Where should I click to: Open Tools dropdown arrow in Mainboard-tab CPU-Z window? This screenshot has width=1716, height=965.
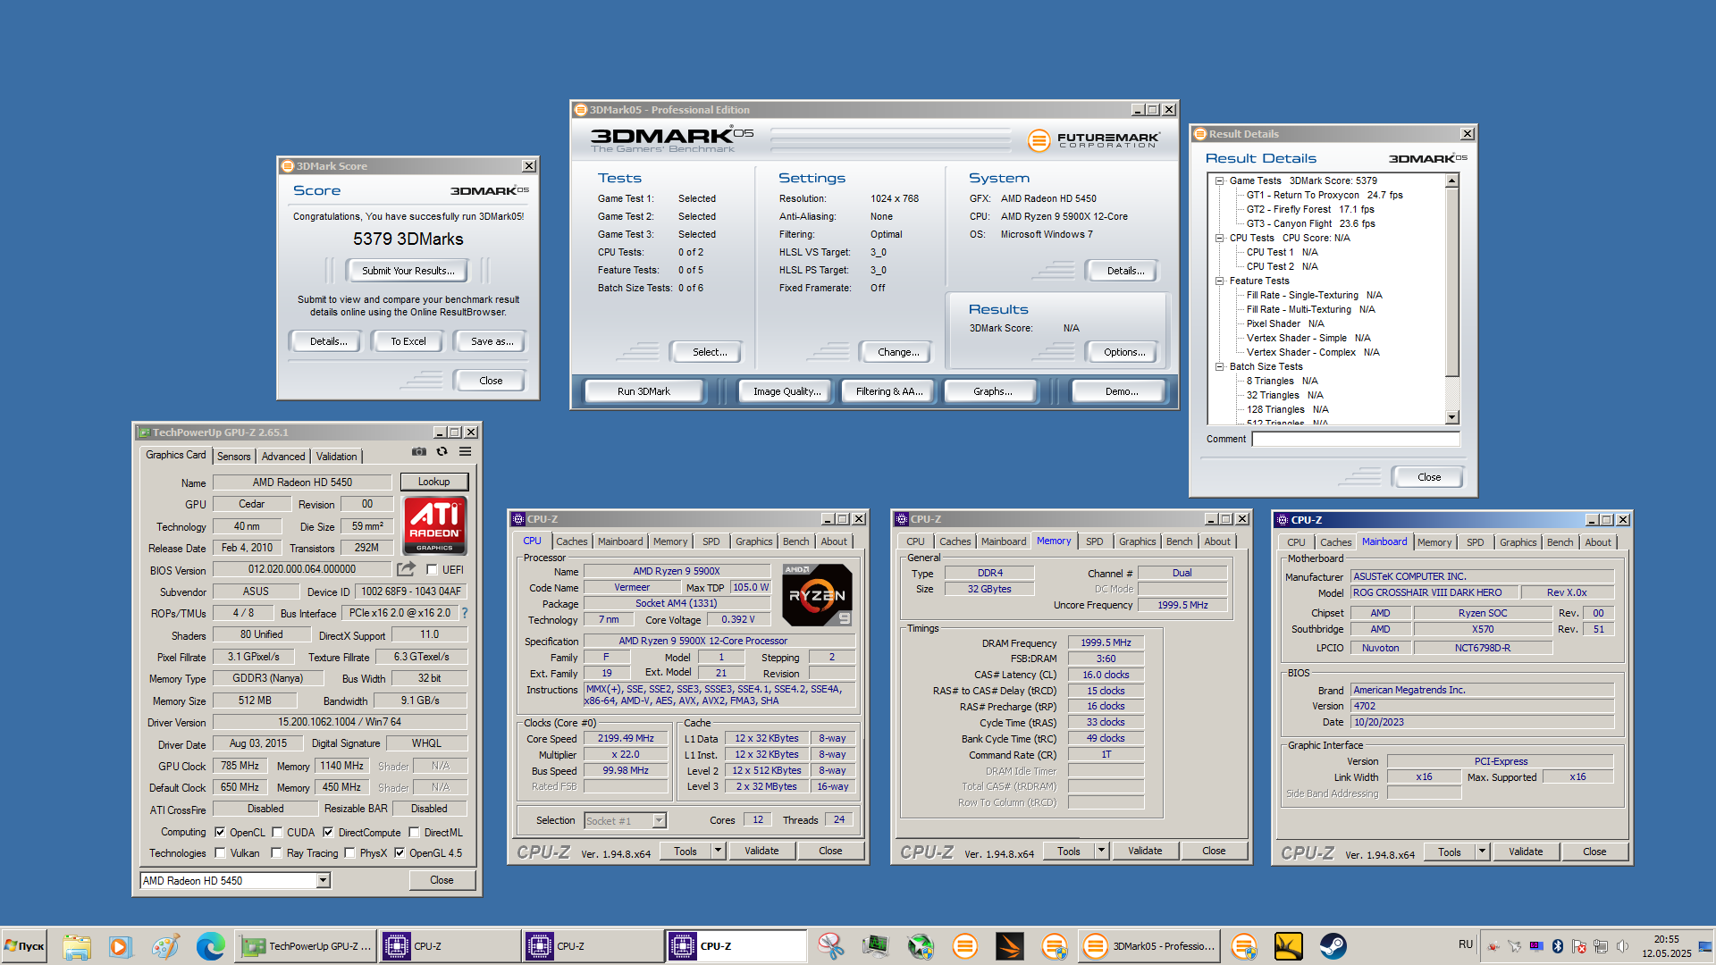(x=1482, y=852)
